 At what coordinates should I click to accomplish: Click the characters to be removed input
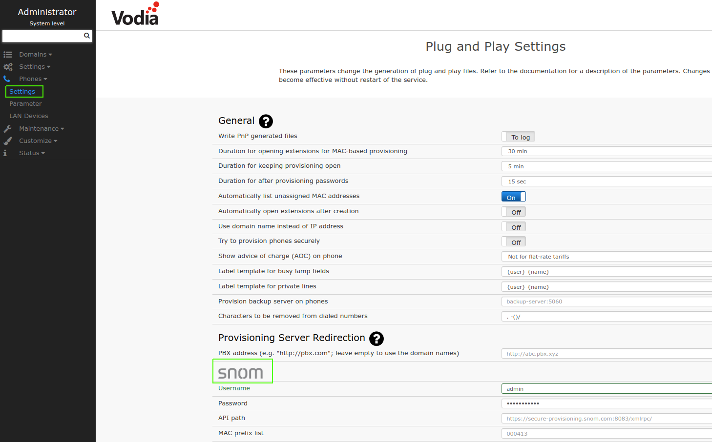[x=607, y=317]
